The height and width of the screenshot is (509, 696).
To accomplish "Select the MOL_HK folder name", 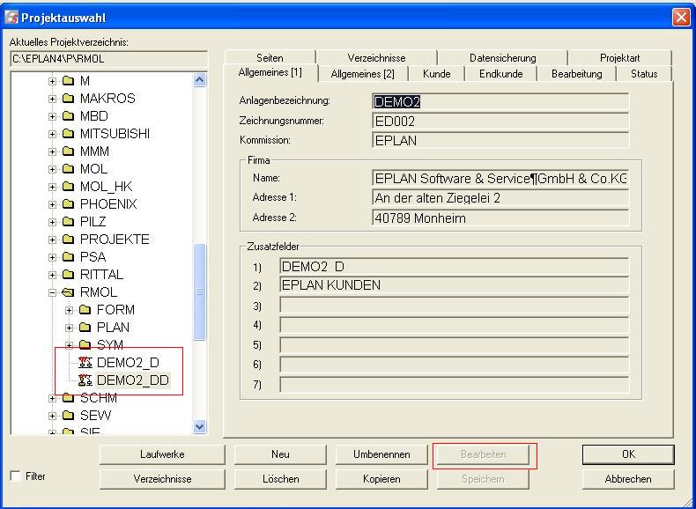I will tap(106, 187).
